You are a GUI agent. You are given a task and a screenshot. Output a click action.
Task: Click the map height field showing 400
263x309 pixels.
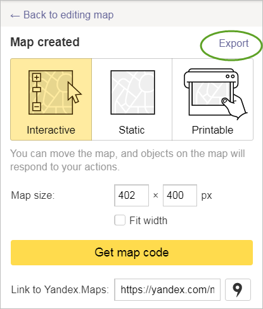(x=180, y=195)
